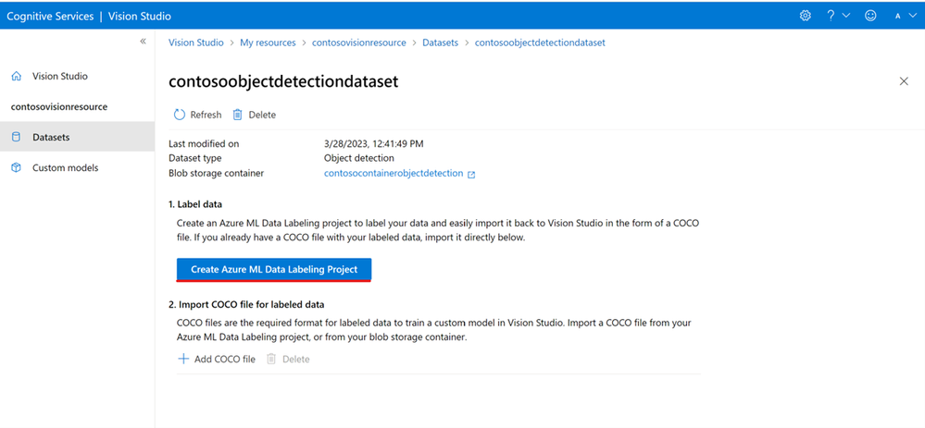Screen dimensions: 925x428
Task: Click the Cognitive Services header title
Action: click(50, 16)
